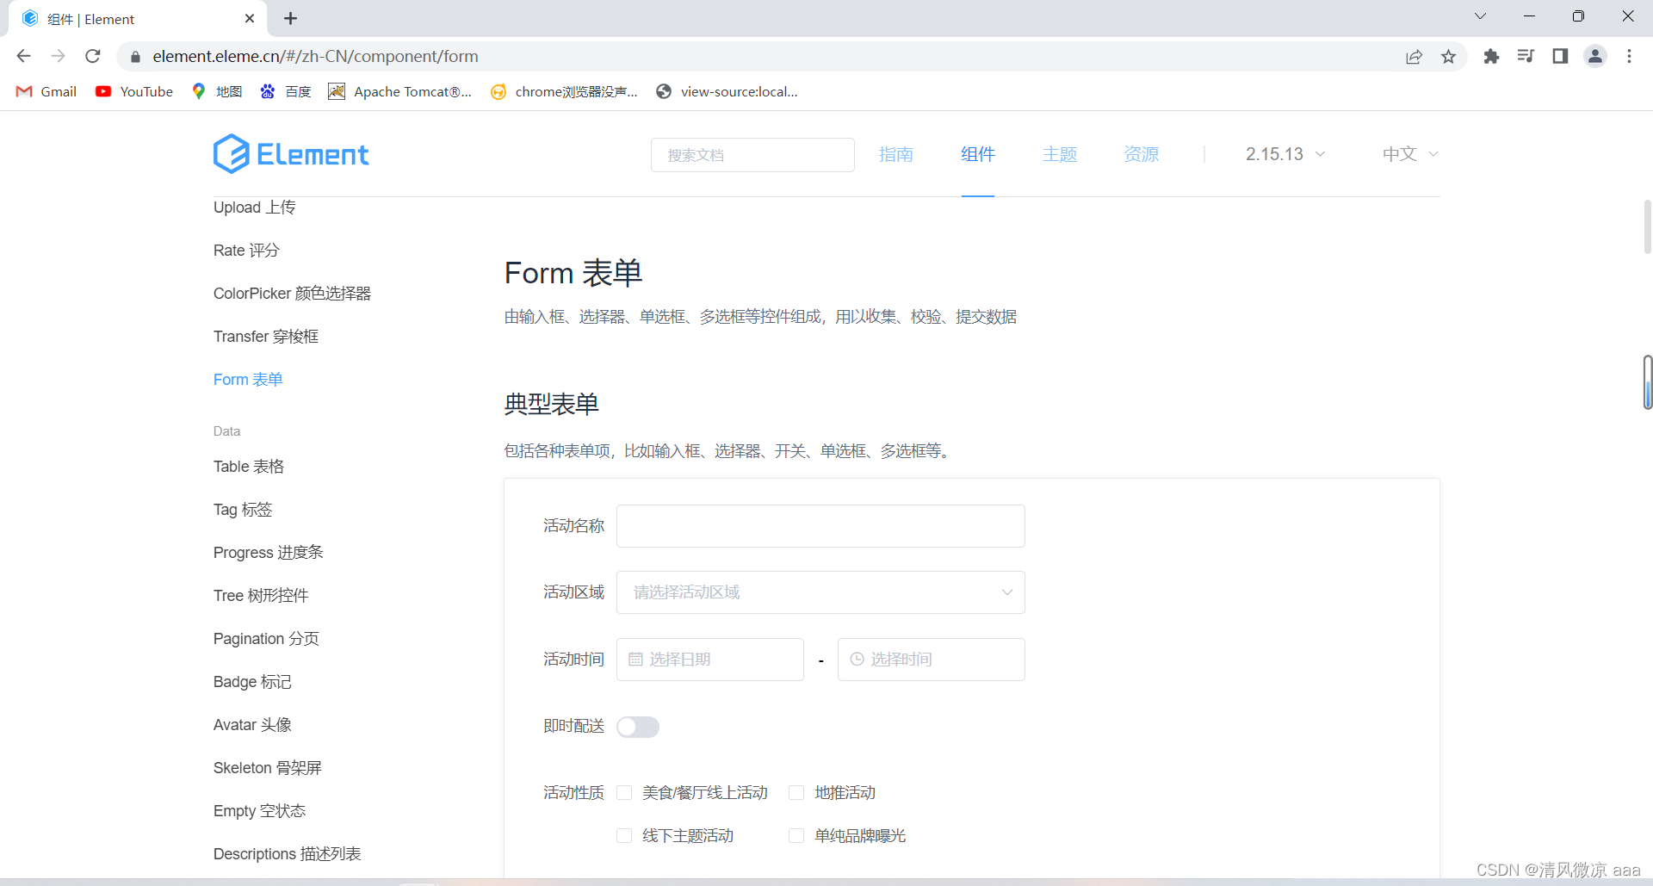The image size is (1653, 886).
Task: Open Avatar 头像 in sidebar
Action: pyautogui.click(x=252, y=725)
